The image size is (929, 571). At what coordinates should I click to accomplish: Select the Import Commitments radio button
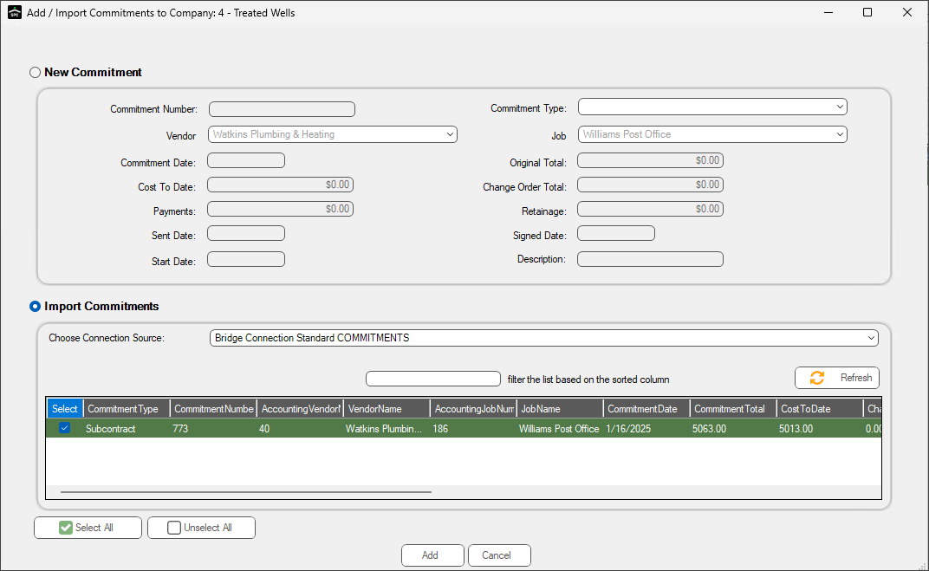35,306
